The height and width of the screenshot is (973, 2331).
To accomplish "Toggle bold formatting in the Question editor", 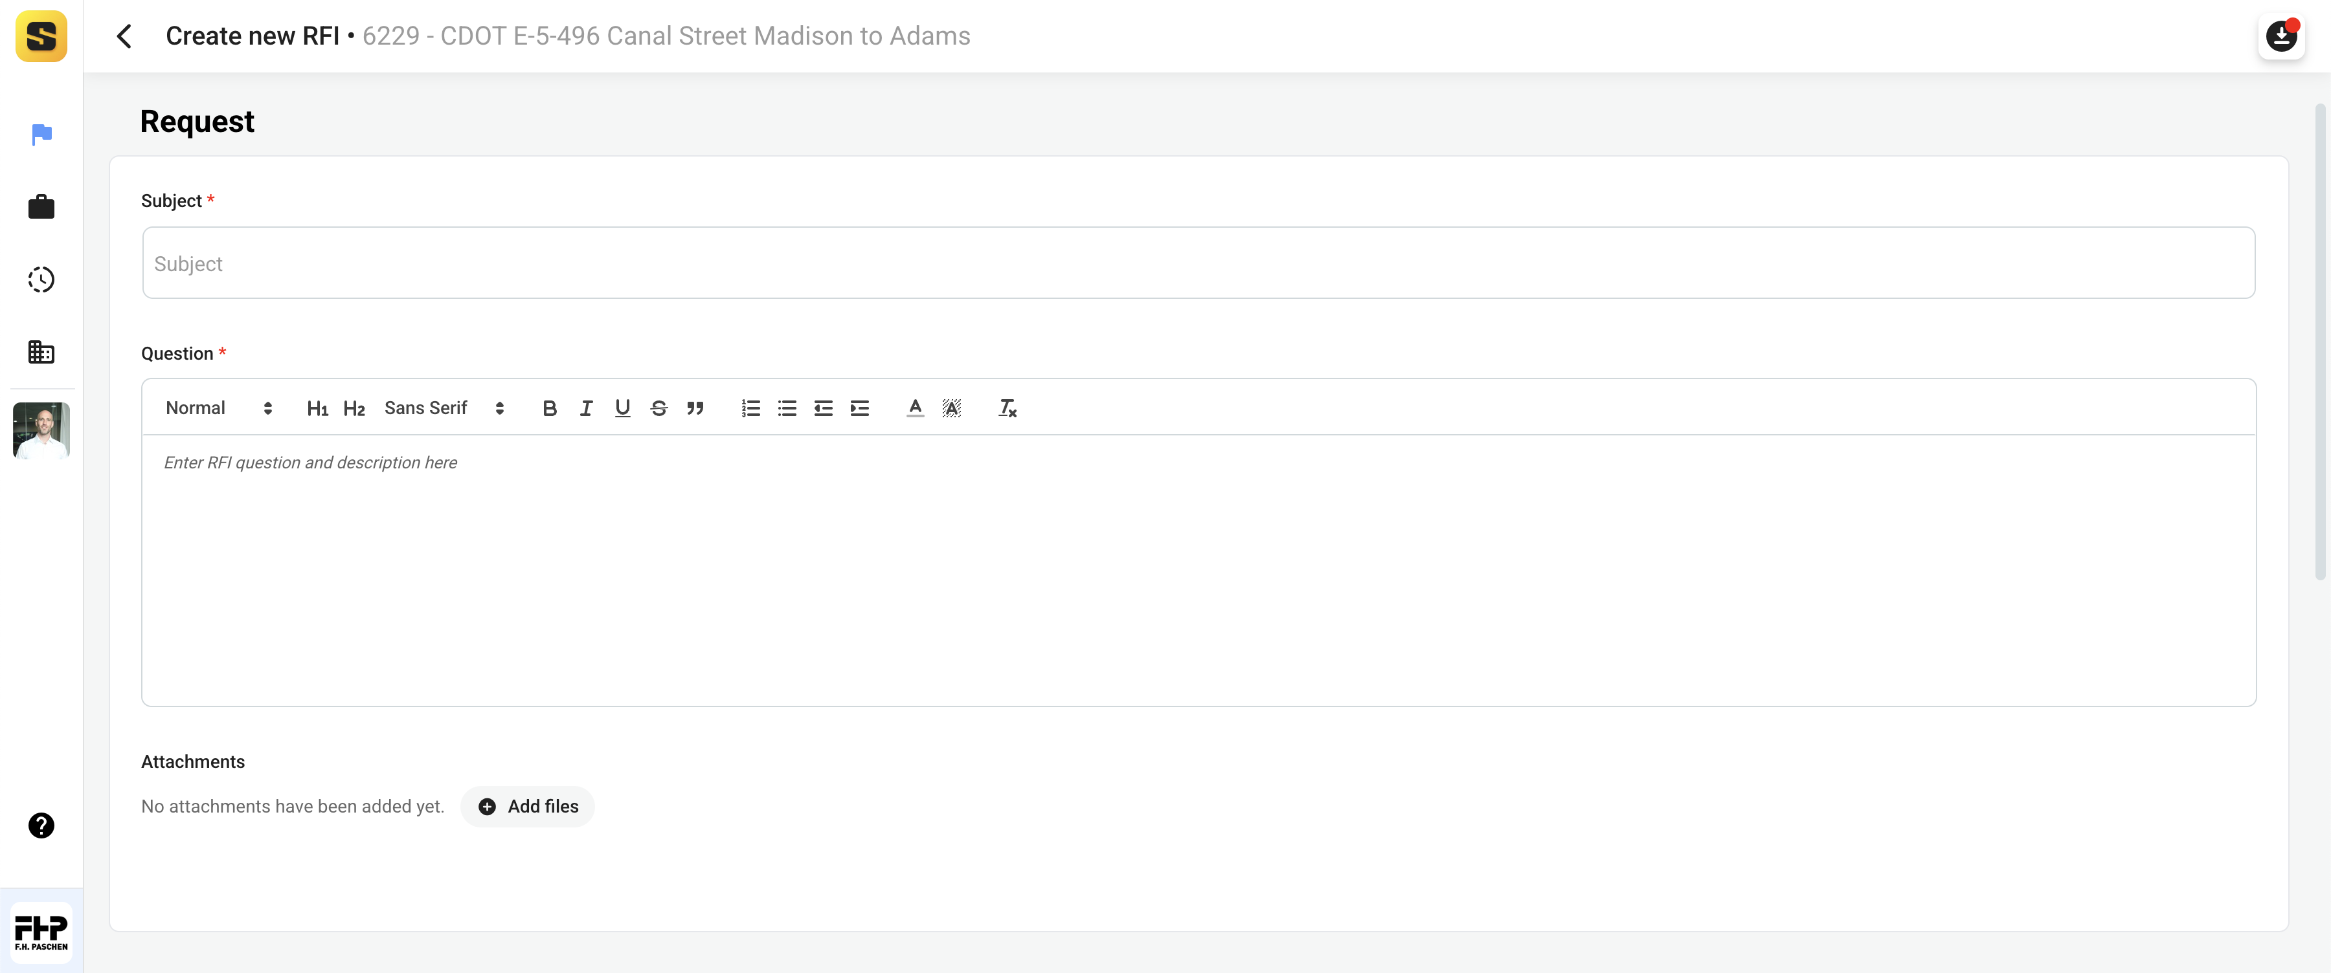I will 549,408.
